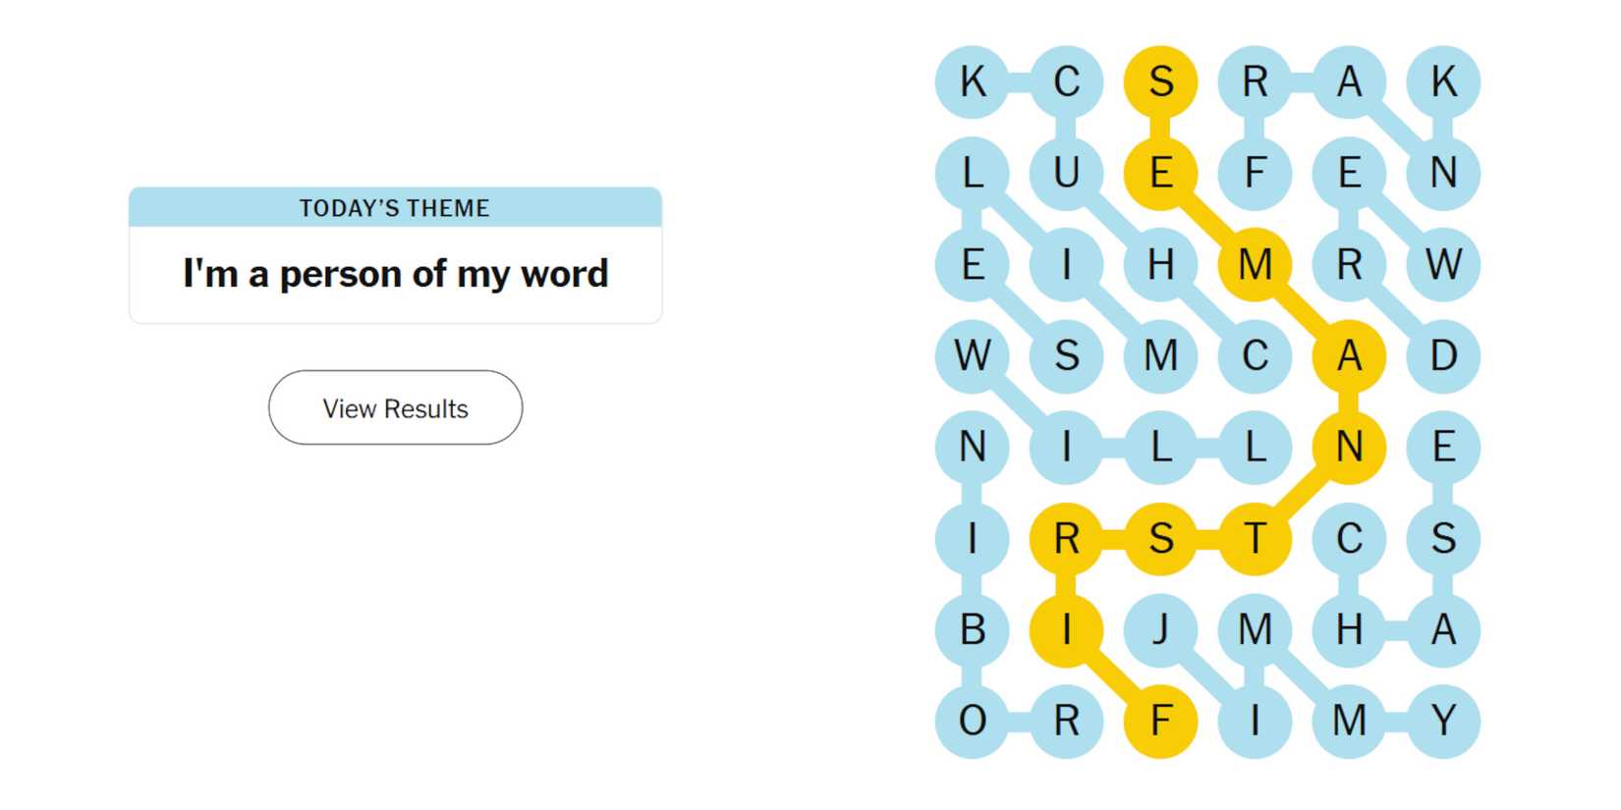1621x810 pixels.
Task: Select the yellow S at the top
Action: pos(1161,81)
